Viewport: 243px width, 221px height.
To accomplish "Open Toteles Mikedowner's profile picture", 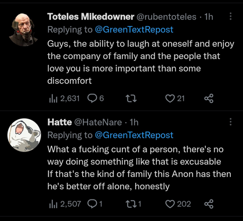I will pos(23,30).
